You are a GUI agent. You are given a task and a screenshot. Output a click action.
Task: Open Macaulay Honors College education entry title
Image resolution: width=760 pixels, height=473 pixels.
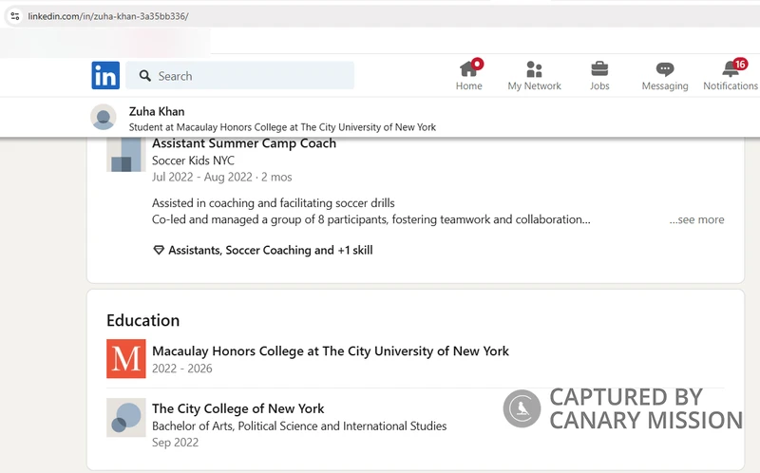coord(330,351)
